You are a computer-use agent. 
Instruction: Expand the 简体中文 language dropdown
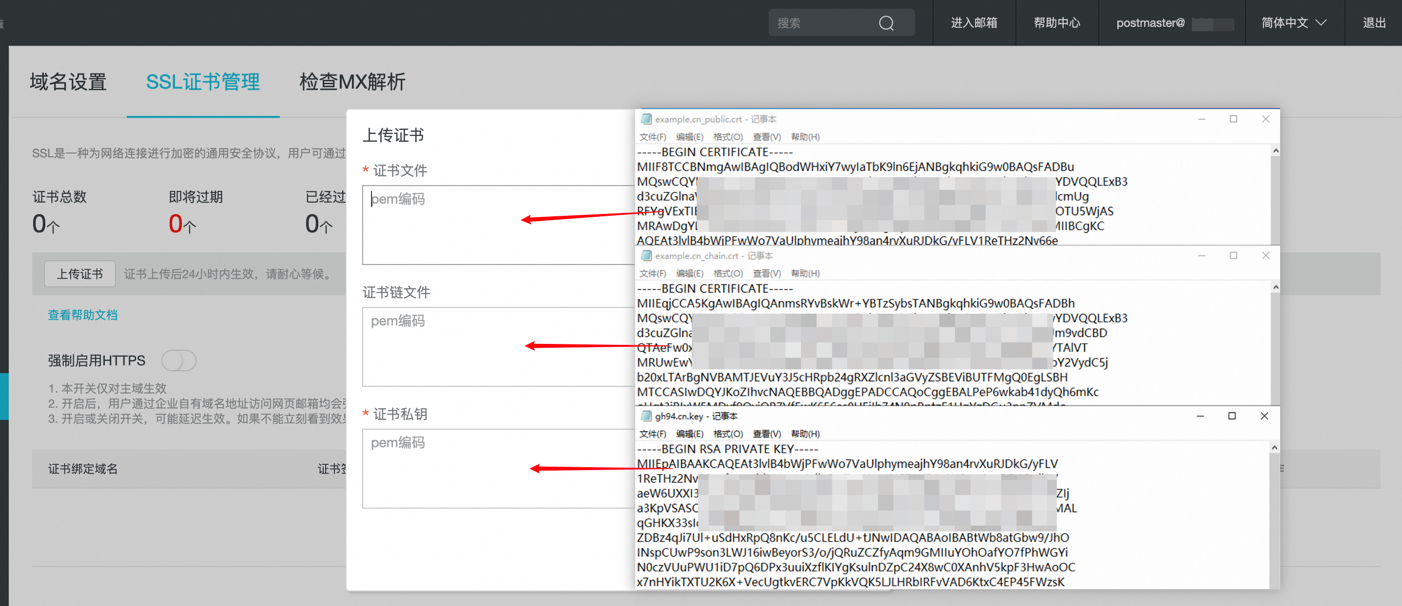click(x=1294, y=23)
